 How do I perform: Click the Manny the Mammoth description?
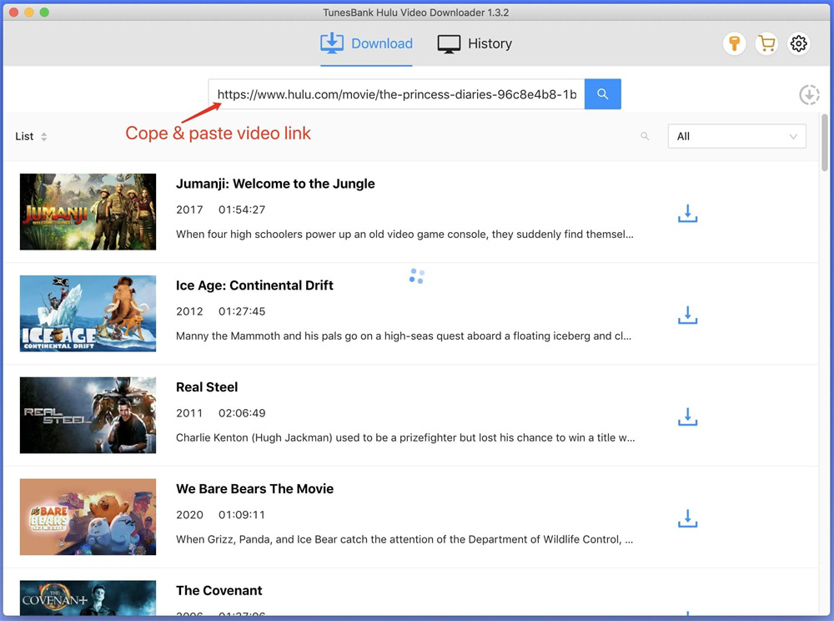click(404, 336)
